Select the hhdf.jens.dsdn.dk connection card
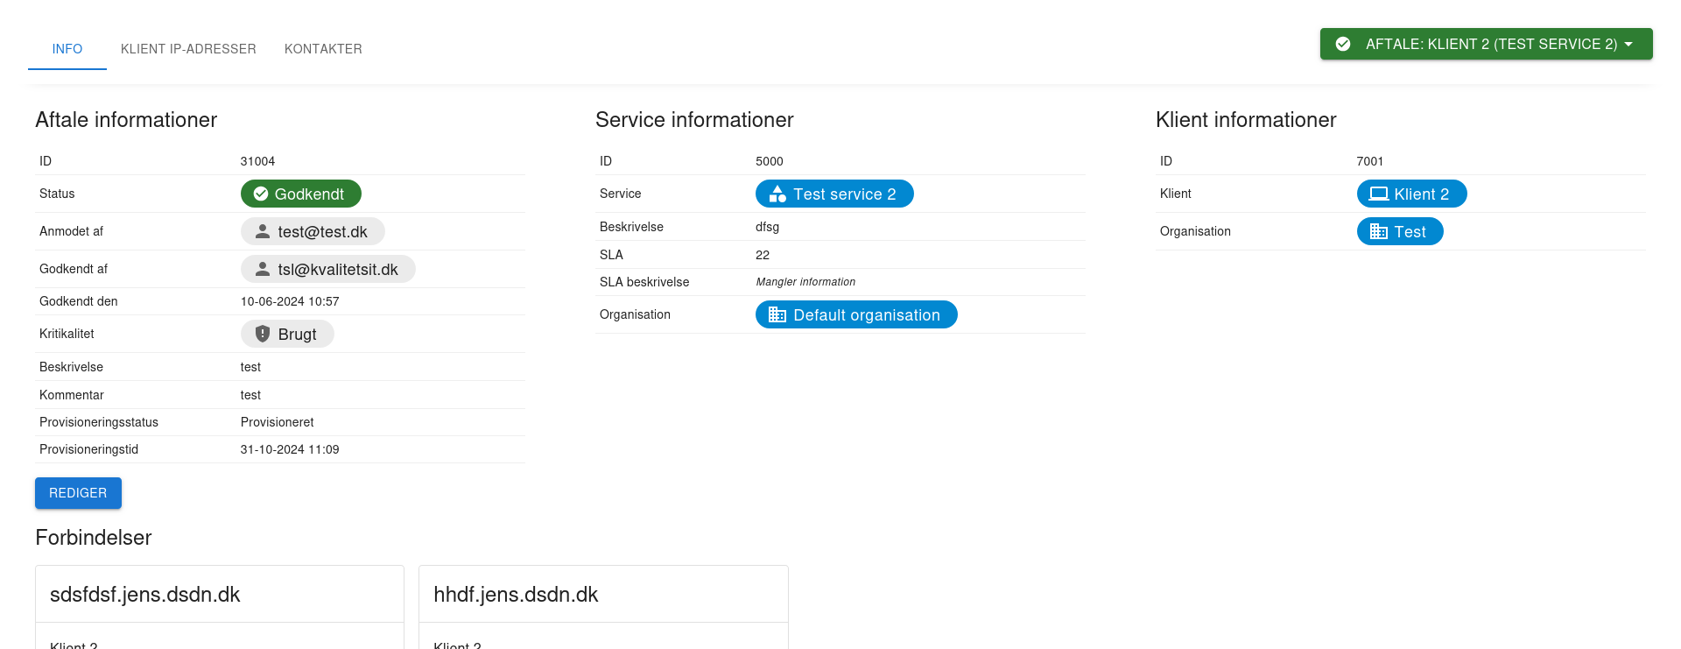The width and height of the screenshot is (1681, 649). coord(603,595)
